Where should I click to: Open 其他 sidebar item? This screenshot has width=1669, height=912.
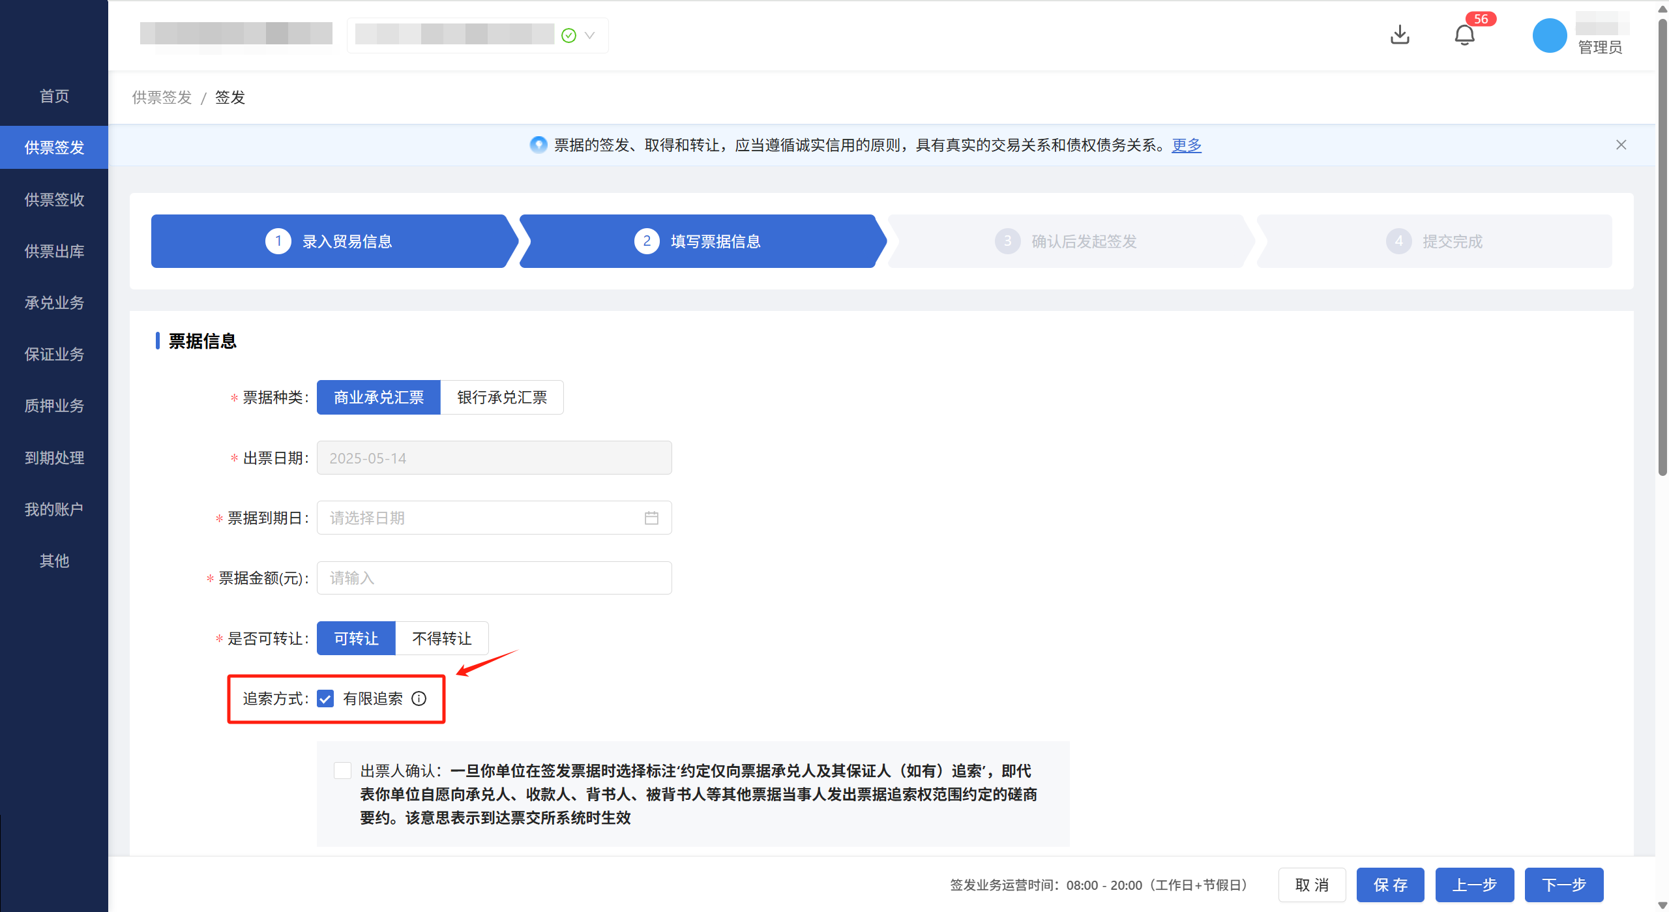(54, 561)
